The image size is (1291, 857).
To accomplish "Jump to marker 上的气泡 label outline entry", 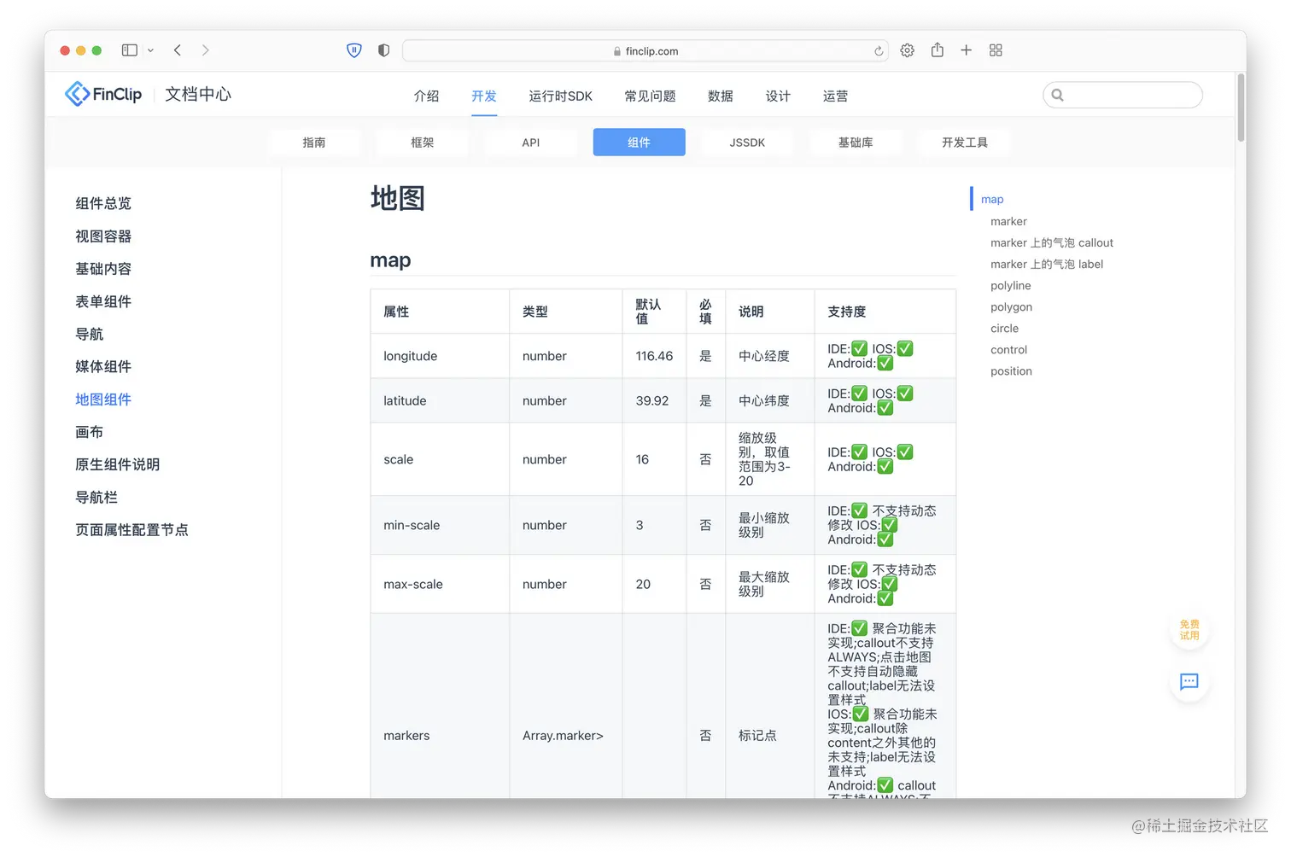I will [1047, 264].
